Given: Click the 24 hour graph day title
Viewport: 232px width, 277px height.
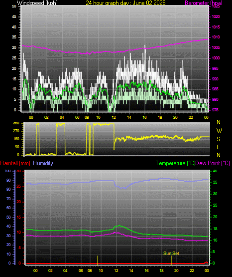Looking at the screenshot, I should 125,3.
